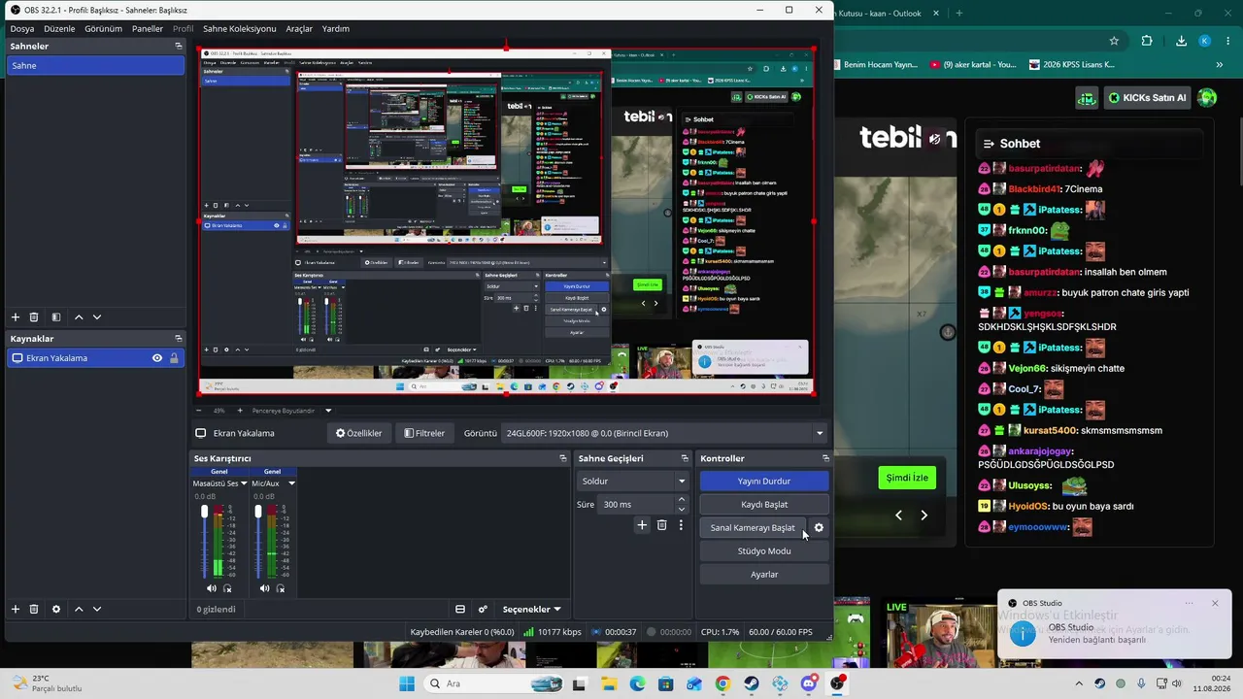Open the Araçlar menu
The height and width of the screenshot is (699, 1243).
299,28
